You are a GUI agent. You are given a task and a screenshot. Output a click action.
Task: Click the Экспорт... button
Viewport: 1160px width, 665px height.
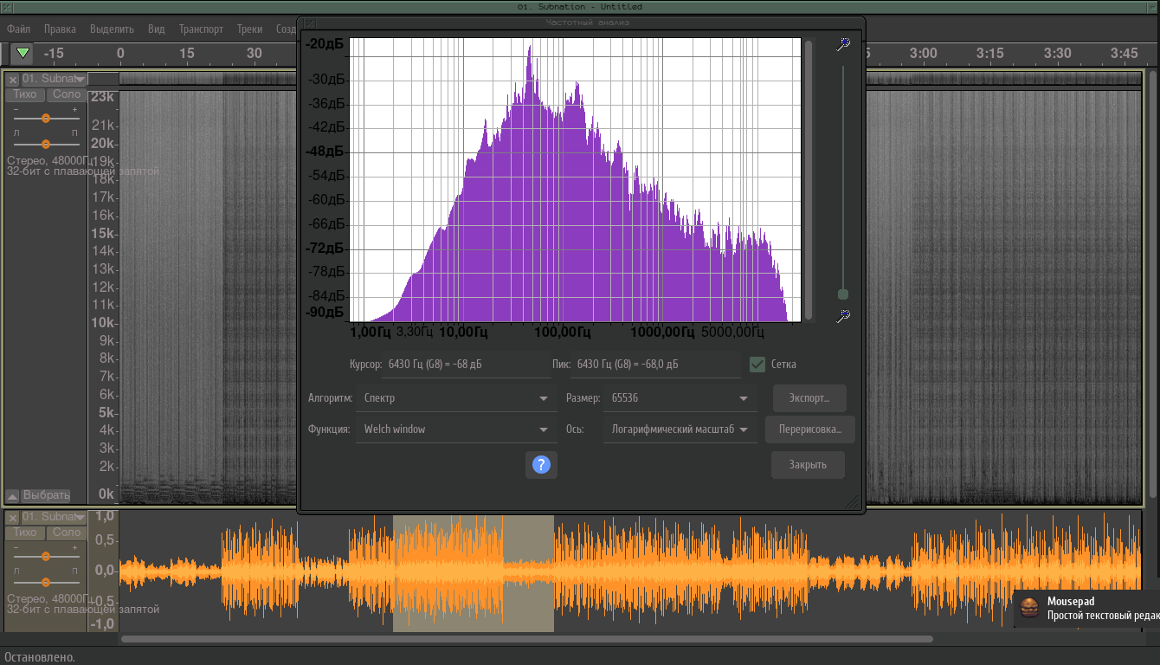809,398
